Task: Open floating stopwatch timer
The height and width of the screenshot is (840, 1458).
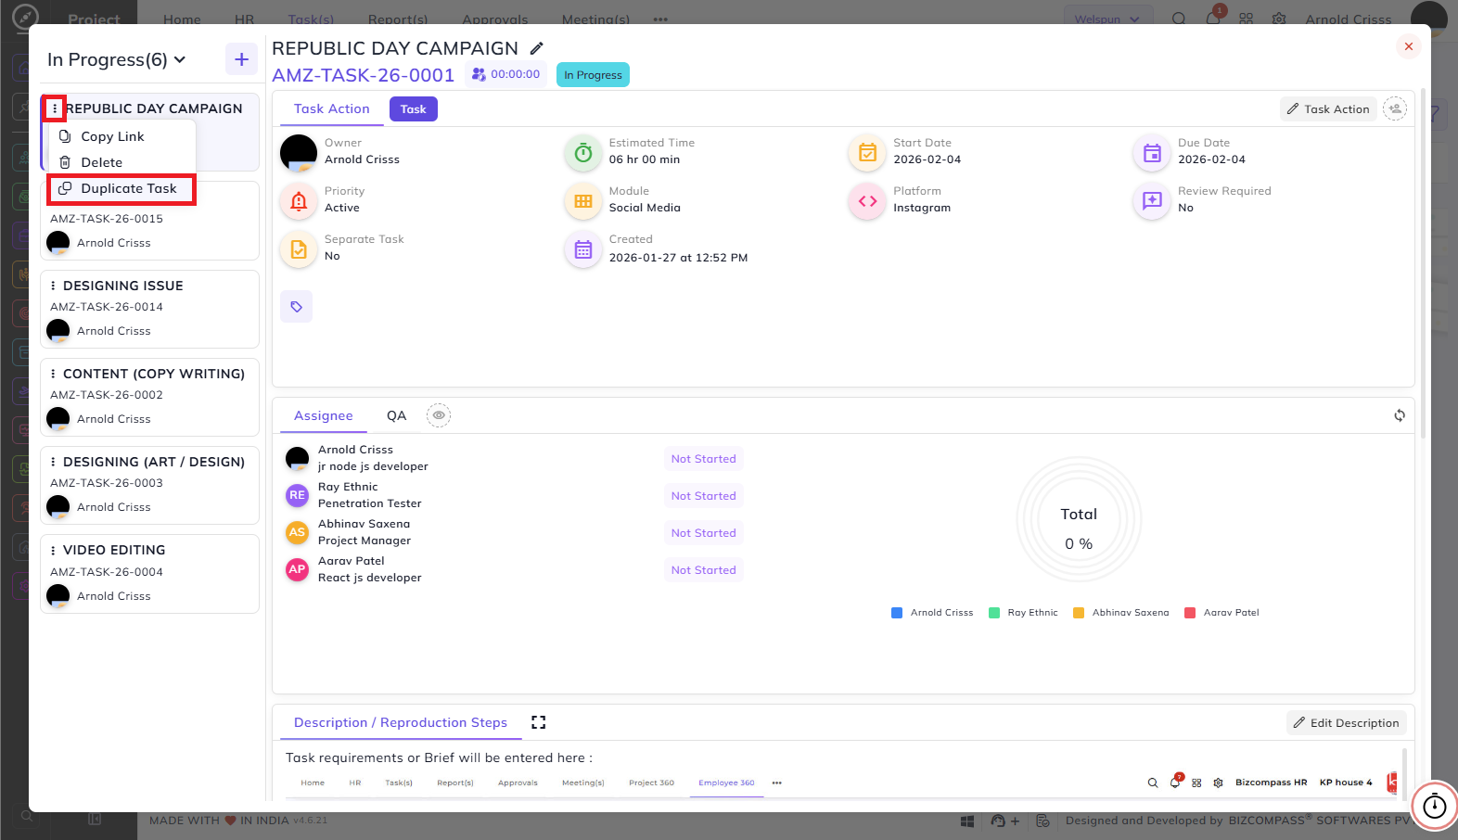Action: pos(1435,806)
